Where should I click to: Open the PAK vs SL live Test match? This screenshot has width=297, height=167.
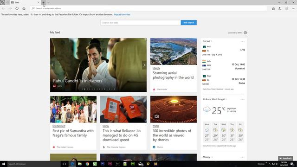coord(224,51)
